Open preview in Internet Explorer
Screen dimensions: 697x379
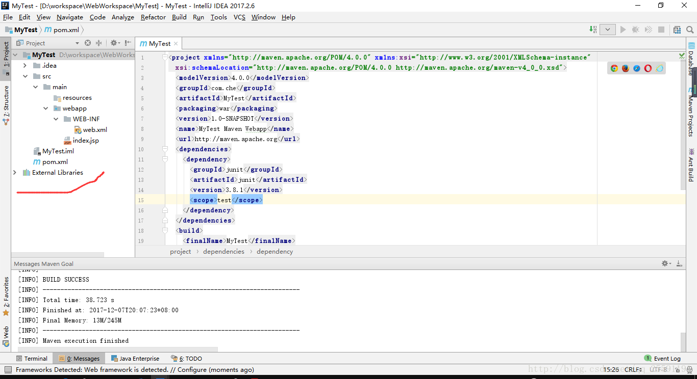click(660, 68)
